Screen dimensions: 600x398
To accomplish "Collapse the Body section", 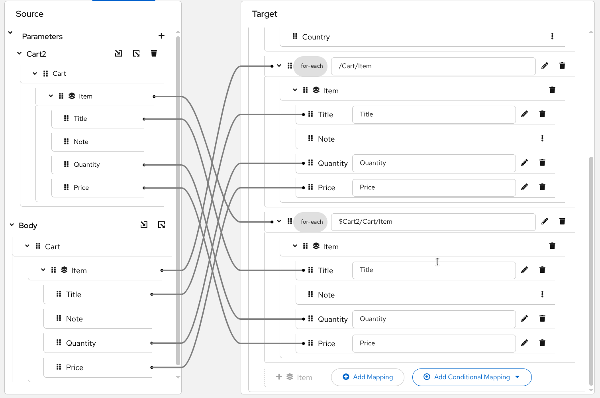I will pyautogui.click(x=12, y=225).
